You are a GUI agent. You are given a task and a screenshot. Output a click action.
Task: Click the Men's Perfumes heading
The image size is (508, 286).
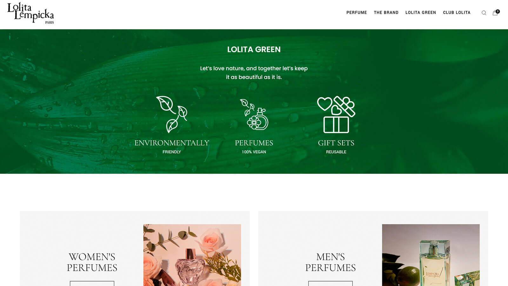coord(331,262)
